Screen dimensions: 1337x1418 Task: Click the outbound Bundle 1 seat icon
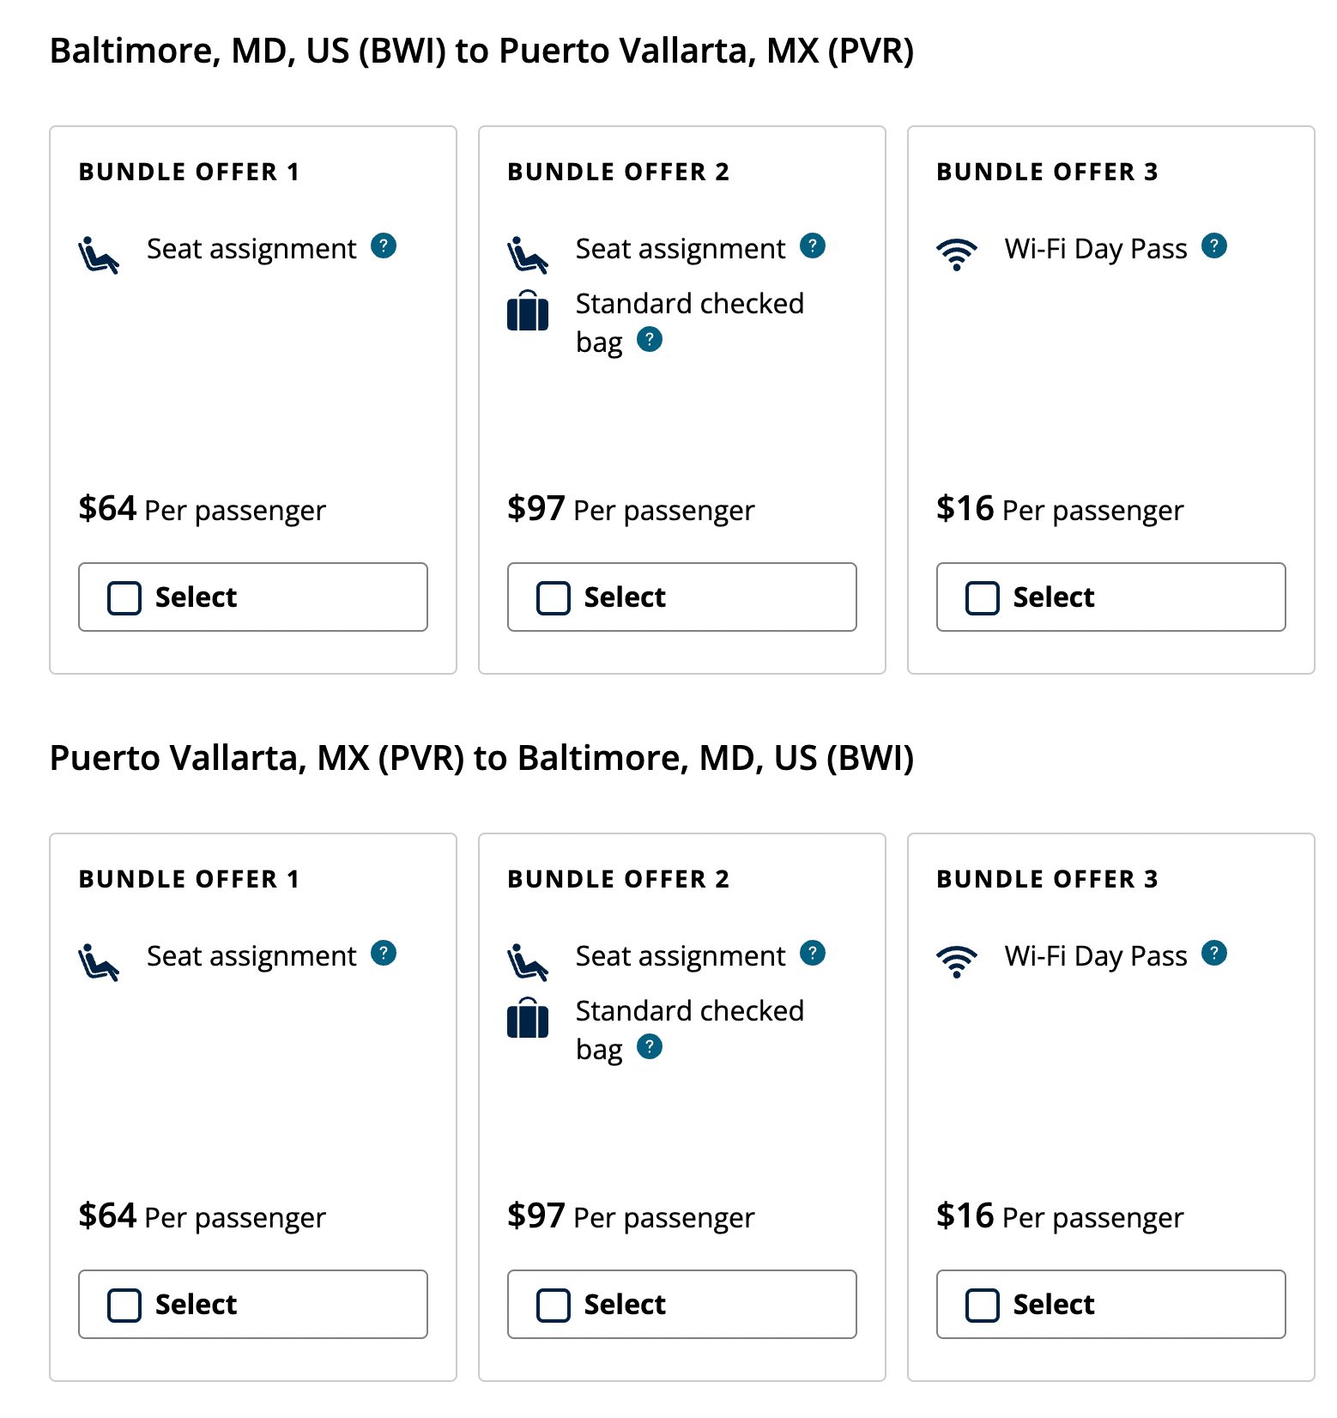pyautogui.click(x=98, y=255)
